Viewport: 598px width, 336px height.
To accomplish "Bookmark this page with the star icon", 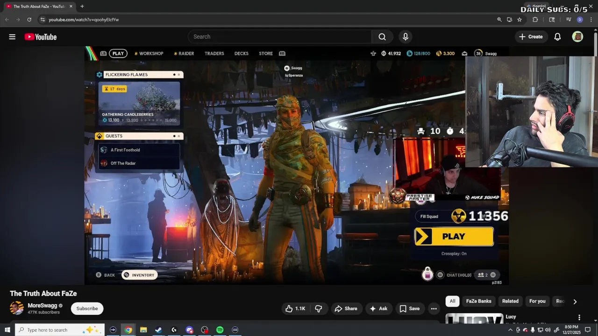I will click(519, 20).
